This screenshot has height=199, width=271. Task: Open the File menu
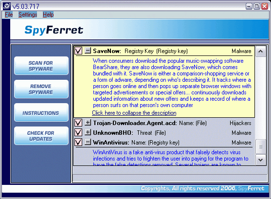(9, 15)
